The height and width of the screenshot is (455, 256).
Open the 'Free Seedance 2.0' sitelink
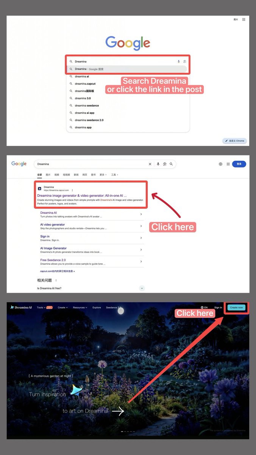click(53, 260)
